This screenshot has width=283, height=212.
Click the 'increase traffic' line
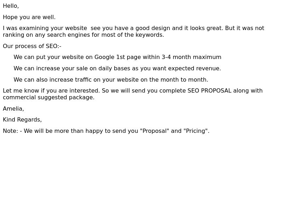click(111, 80)
